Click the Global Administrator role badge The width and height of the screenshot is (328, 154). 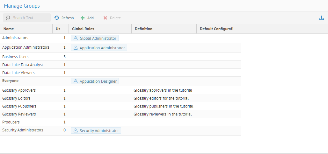95,38
